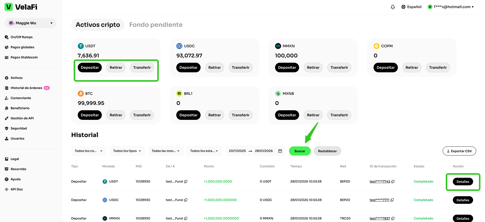Screen dimensions: 485x222
Task: Switch to Fondo pendiente tab
Action: [156, 25]
